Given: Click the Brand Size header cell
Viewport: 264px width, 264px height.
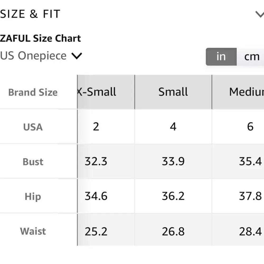Looking at the screenshot, I should click(x=33, y=92).
